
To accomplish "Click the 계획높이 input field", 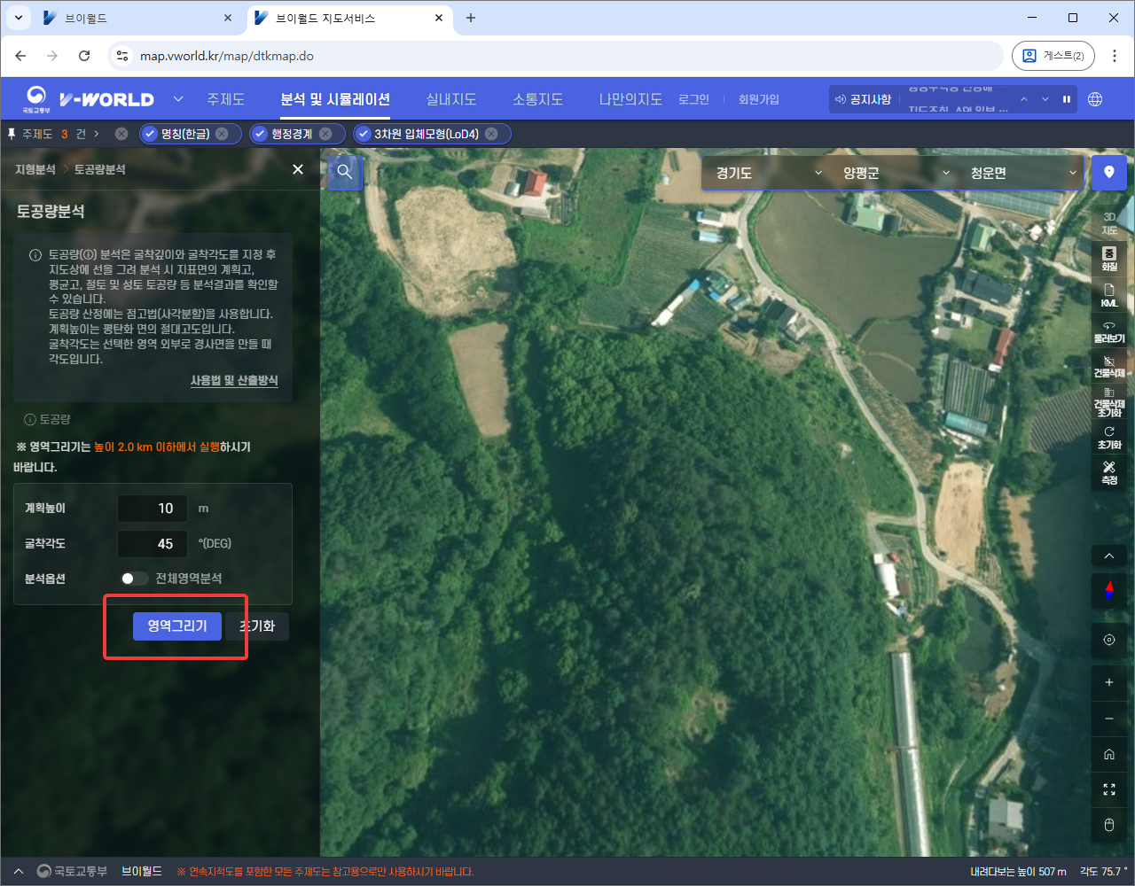I will pos(153,509).
